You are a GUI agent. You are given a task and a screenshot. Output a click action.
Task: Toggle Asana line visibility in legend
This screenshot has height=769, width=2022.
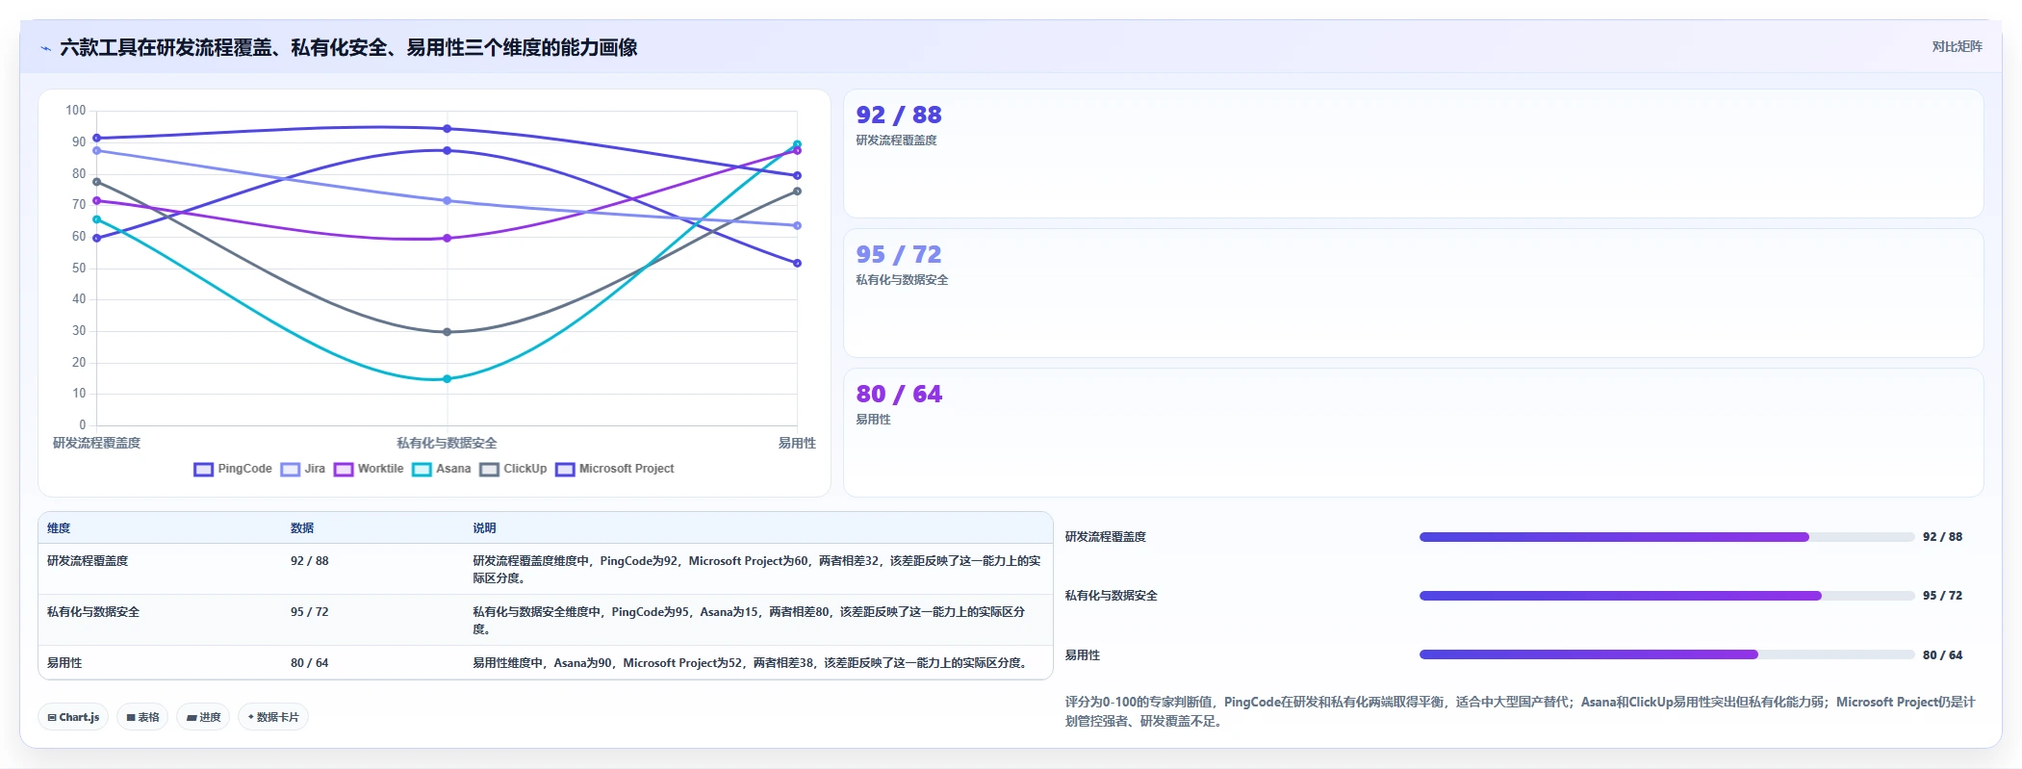pyautogui.click(x=442, y=469)
